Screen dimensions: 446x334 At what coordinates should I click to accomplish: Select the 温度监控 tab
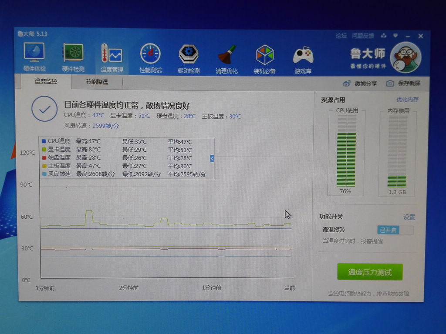[x=46, y=81]
